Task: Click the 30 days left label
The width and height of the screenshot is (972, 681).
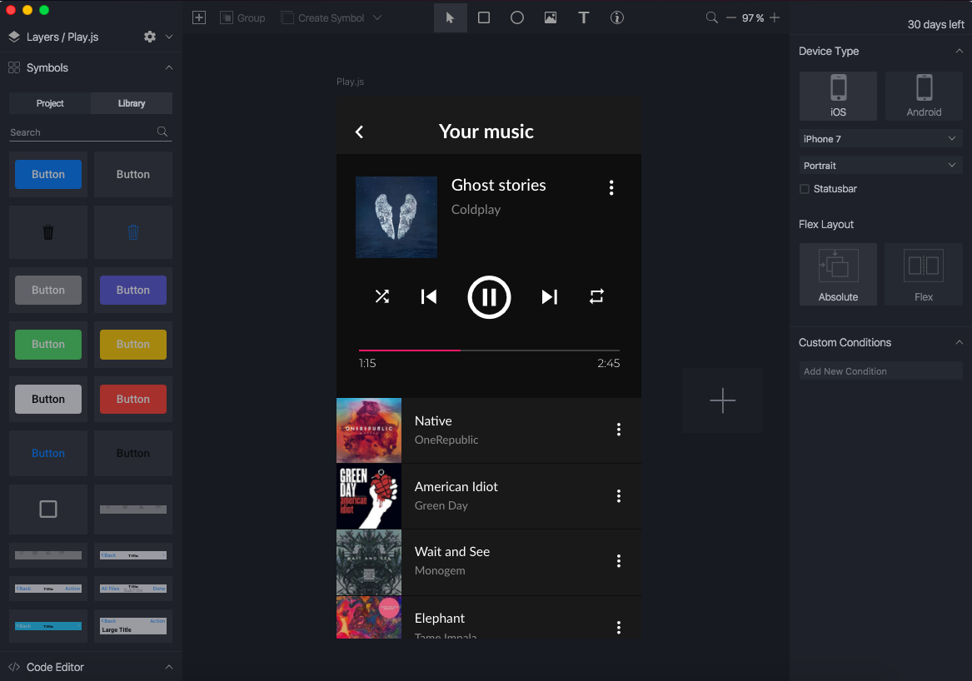Action: point(935,25)
